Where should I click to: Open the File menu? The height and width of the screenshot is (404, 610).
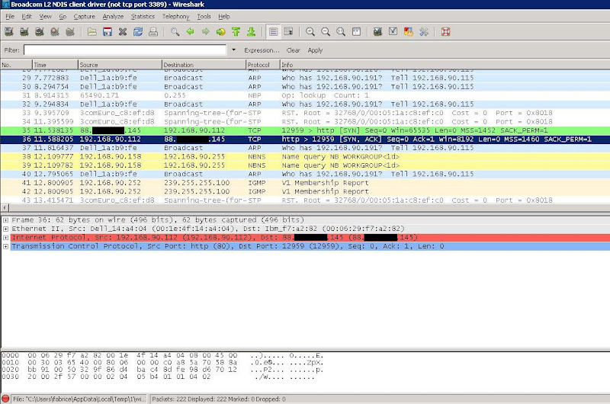pos(10,16)
